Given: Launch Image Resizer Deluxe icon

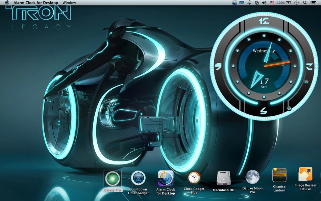Looking at the screenshot, I should [305, 175].
